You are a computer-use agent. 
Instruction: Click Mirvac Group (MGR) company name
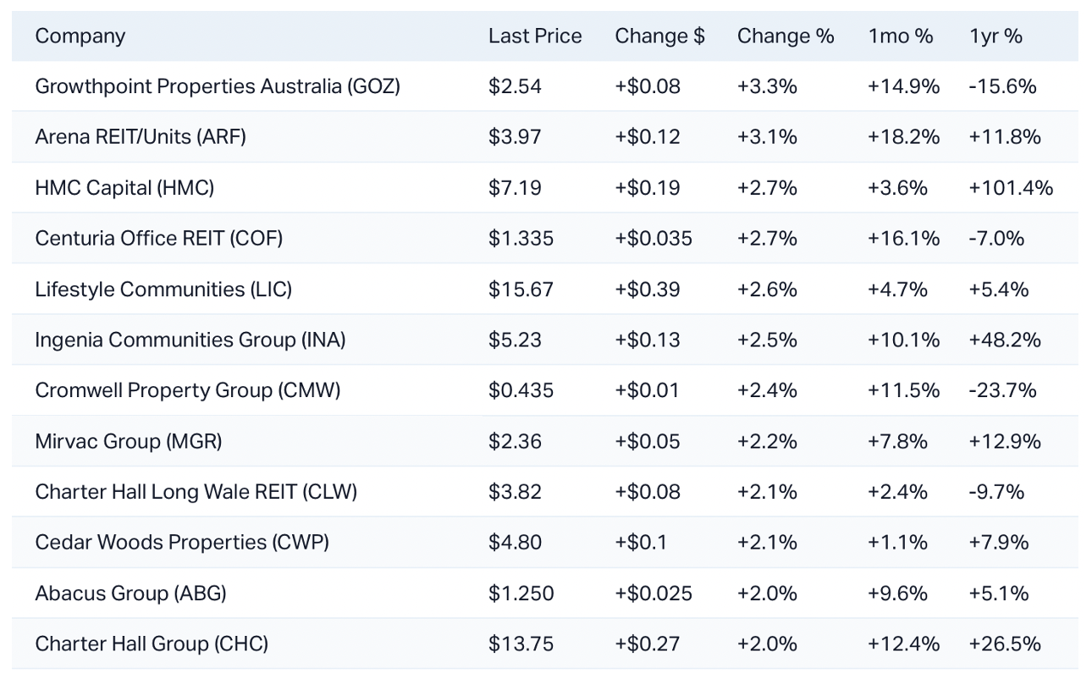(129, 442)
